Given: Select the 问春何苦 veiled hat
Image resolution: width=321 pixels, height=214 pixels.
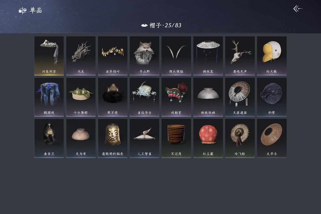Looking at the screenshot, I should (x=49, y=56).
